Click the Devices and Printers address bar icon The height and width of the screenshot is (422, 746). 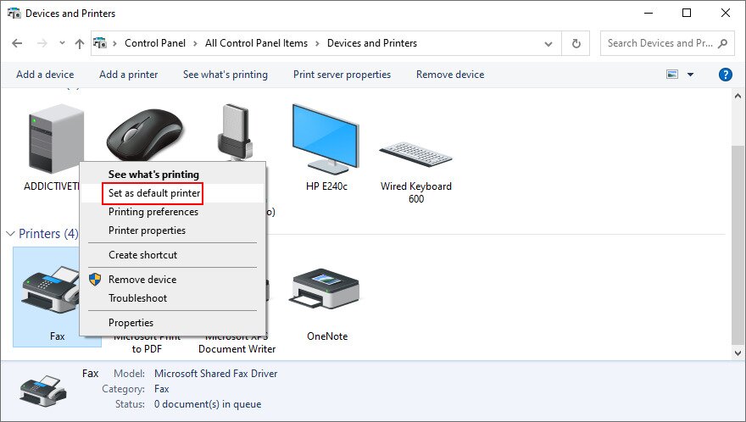click(100, 43)
